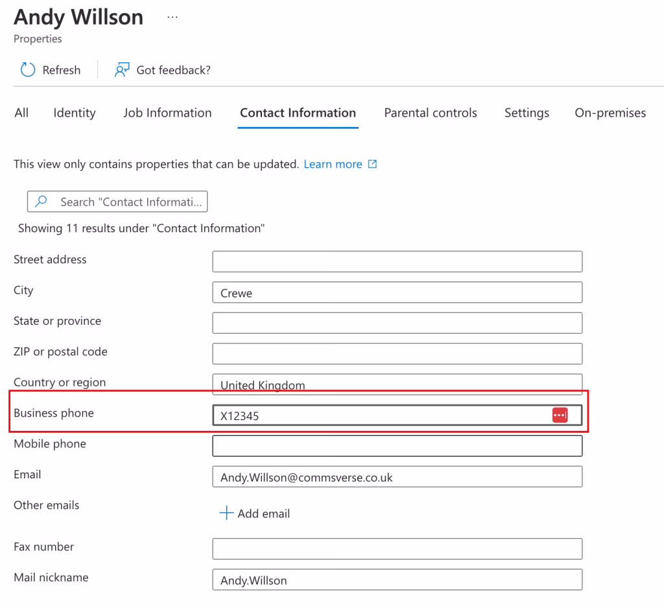Click inside the Contact Information search box

tap(130, 202)
